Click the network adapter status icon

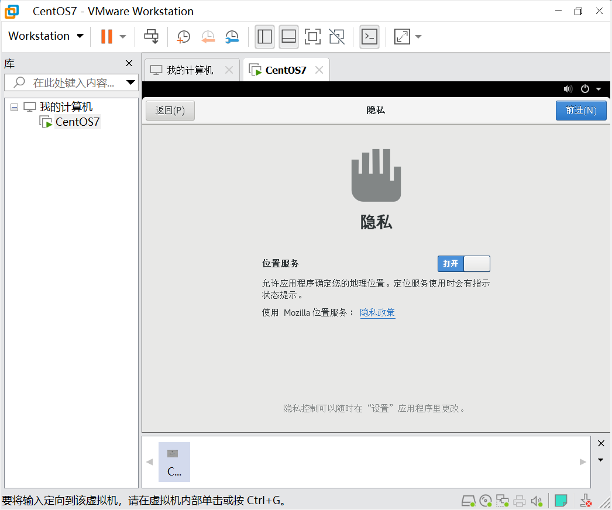503,501
